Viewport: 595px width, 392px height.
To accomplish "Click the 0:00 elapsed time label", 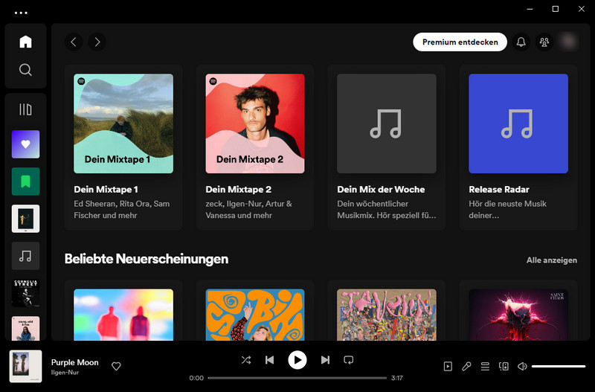I will click(196, 378).
